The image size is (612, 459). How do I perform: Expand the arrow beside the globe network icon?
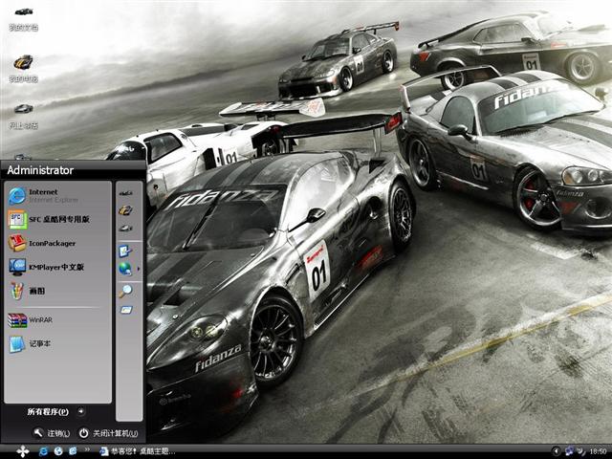click(x=138, y=269)
